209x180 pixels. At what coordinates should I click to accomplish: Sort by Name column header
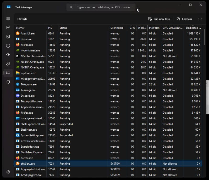pyautogui.click(x=30, y=28)
